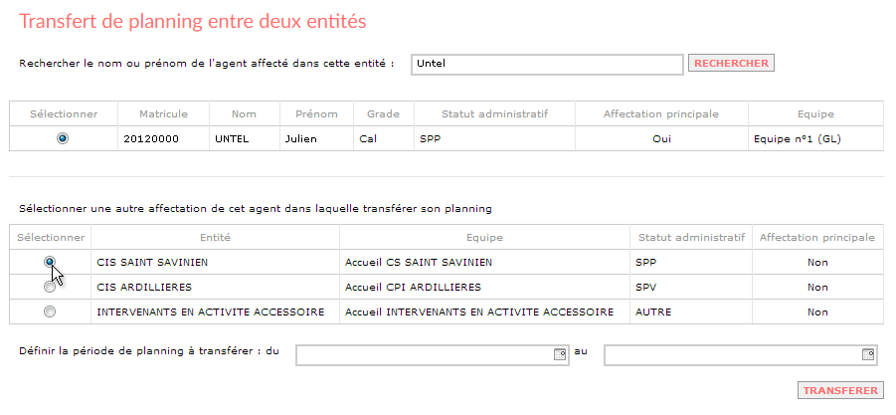Click the RECHERCHER button
896x415 pixels.
coord(731,63)
